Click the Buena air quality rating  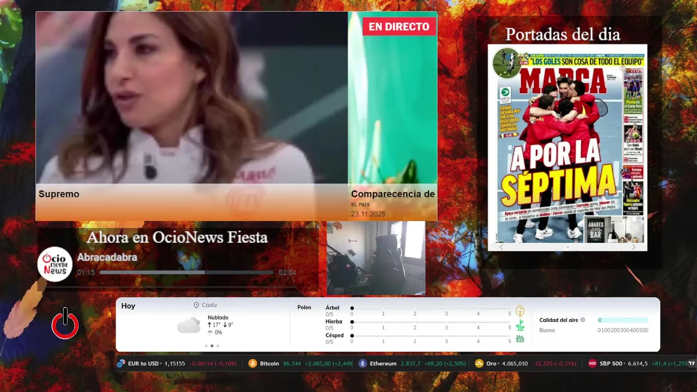click(x=547, y=330)
